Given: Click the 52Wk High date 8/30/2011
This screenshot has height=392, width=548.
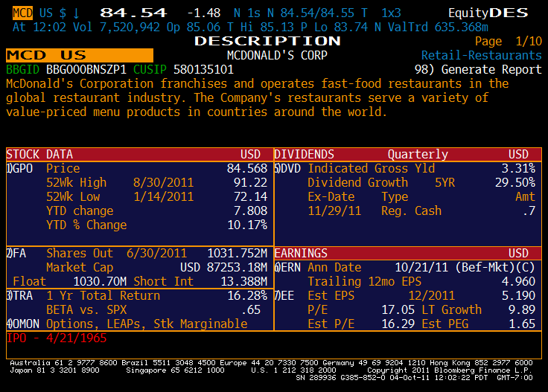Looking at the screenshot, I should pos(163,182).
